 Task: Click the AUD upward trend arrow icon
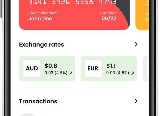pos(71,73)
